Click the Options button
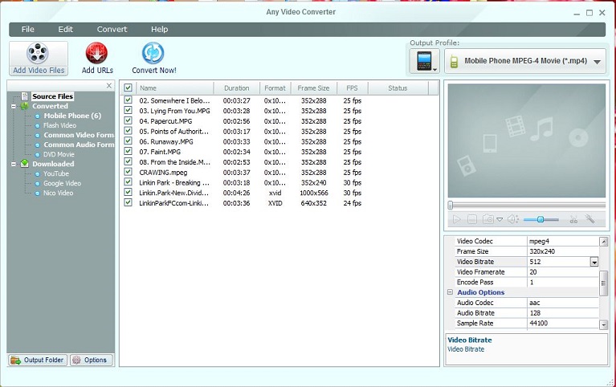The height and width of the screenshot is (387, 616). point(91,360)
